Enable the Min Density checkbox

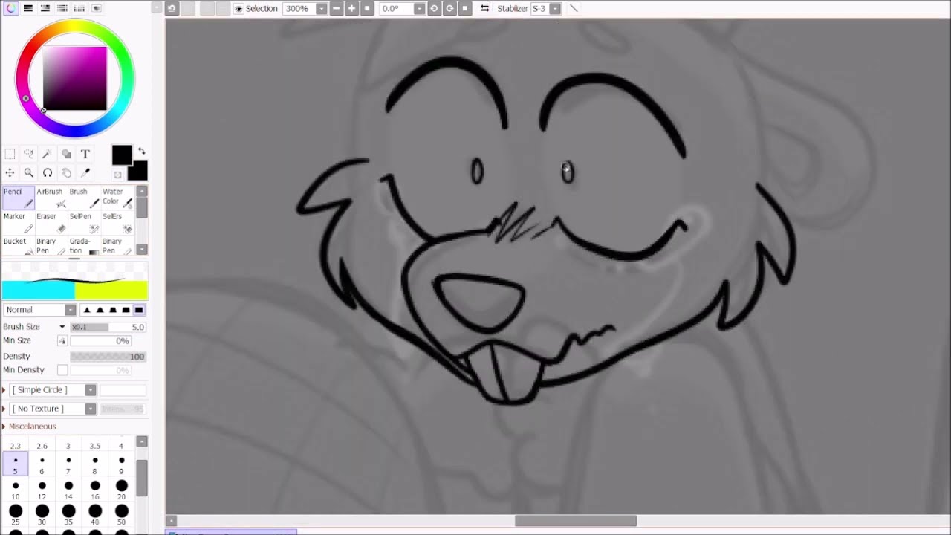coord(62,370)
